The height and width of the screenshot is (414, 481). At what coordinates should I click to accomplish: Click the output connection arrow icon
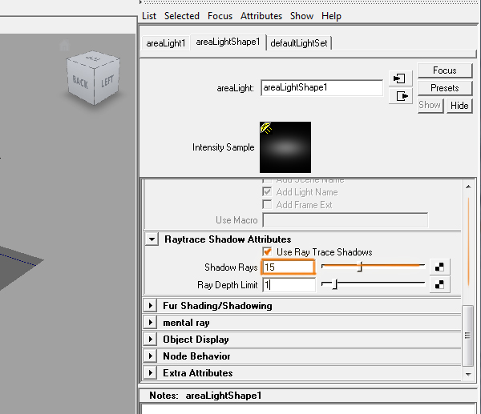tap(400, 96)
